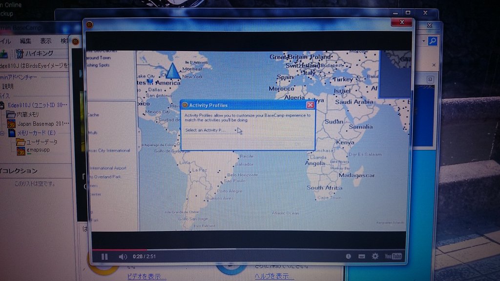Click the orange icon in video window title
The width and height of the screenshot is (500, 281).
(x=90, y=24)
